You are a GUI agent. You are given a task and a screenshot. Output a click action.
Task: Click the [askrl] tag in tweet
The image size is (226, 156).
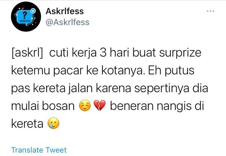tap(27, 53)
